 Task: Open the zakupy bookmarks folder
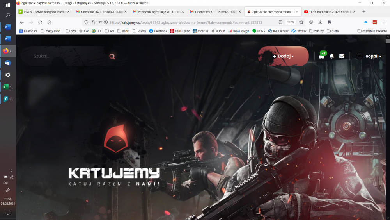316,31
